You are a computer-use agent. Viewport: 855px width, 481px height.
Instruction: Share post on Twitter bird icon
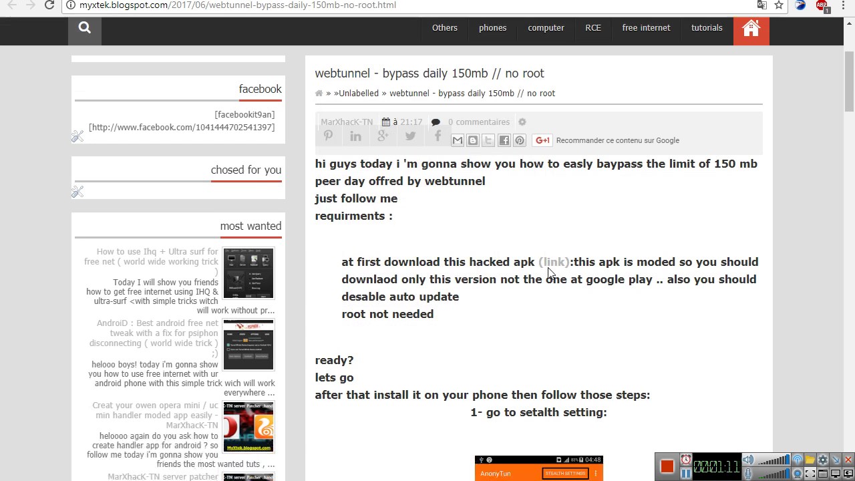click(410, 136)
